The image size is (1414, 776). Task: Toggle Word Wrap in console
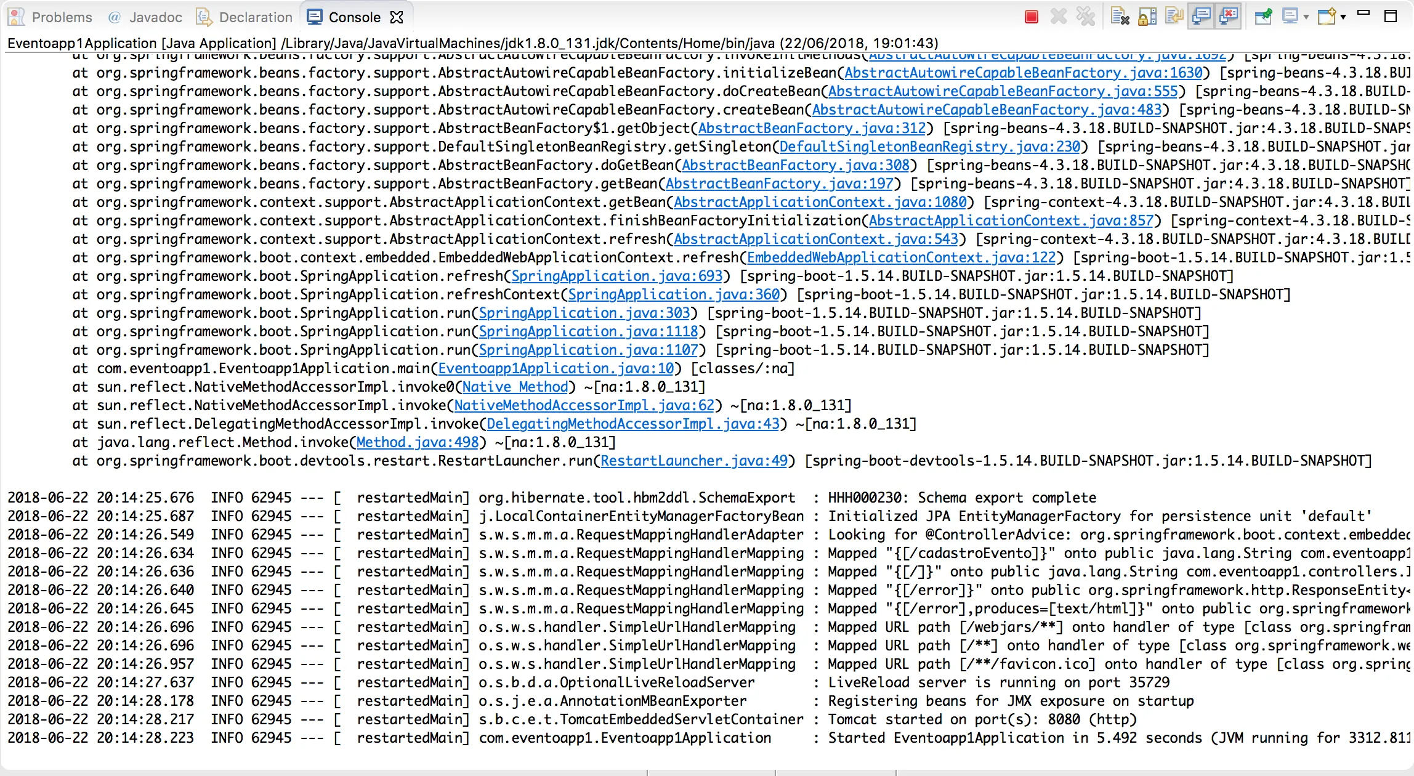[x=1174, y=17]
